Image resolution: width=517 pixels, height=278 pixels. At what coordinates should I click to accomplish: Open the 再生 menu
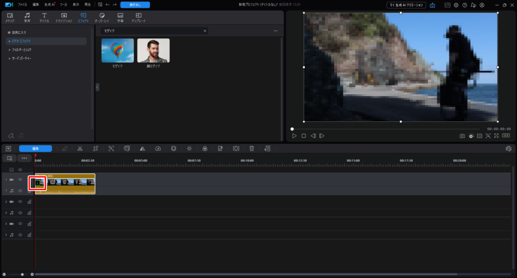88,5
